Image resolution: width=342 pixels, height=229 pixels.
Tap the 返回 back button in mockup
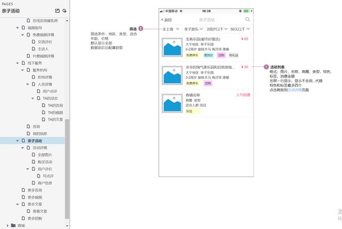click(x=167, y=20)
